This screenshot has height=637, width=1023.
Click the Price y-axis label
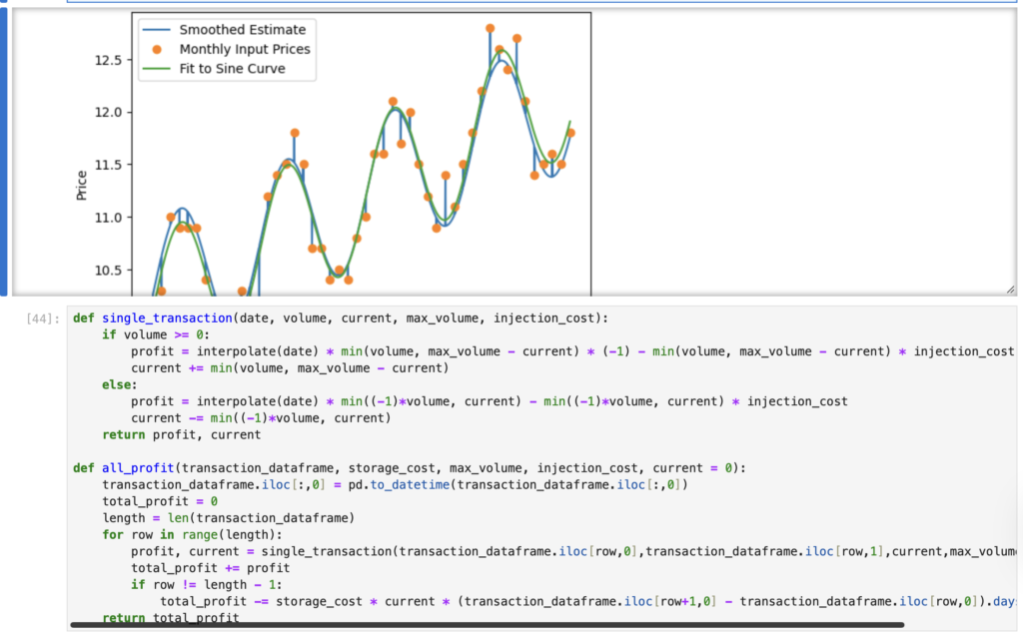coord(82,185)
